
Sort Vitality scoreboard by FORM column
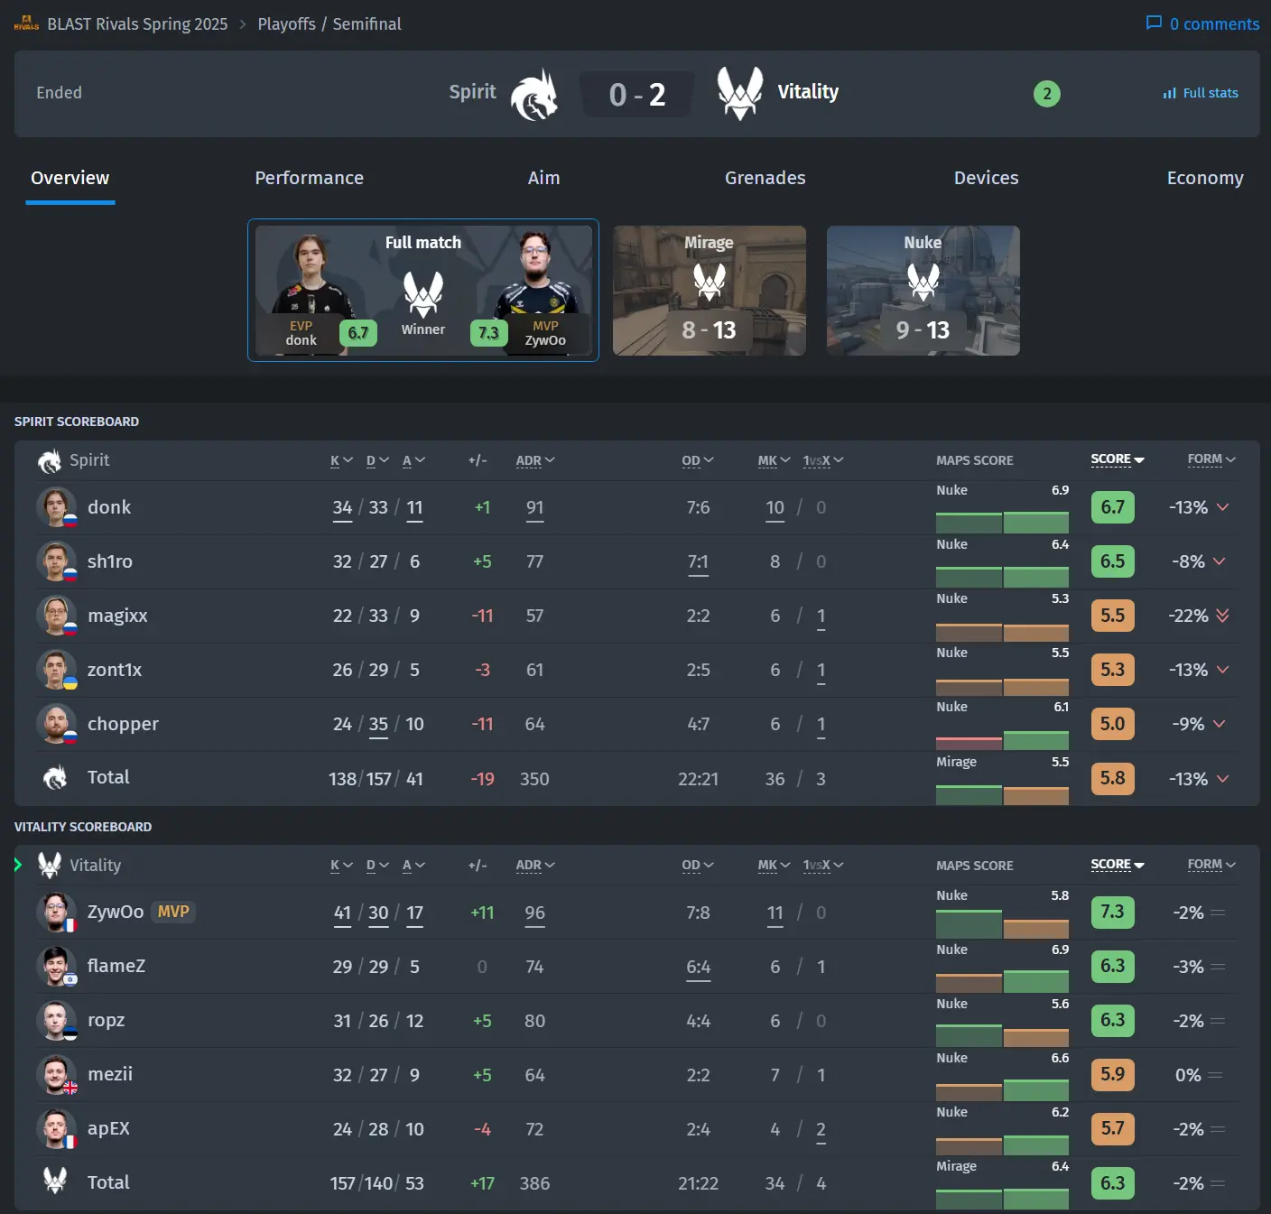(x=1211, y=865)
